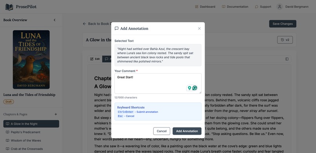Image resolution: width=316 pixels, height=153 pixels.
Task: Open the Documentation link
Action: pos(235,7)
